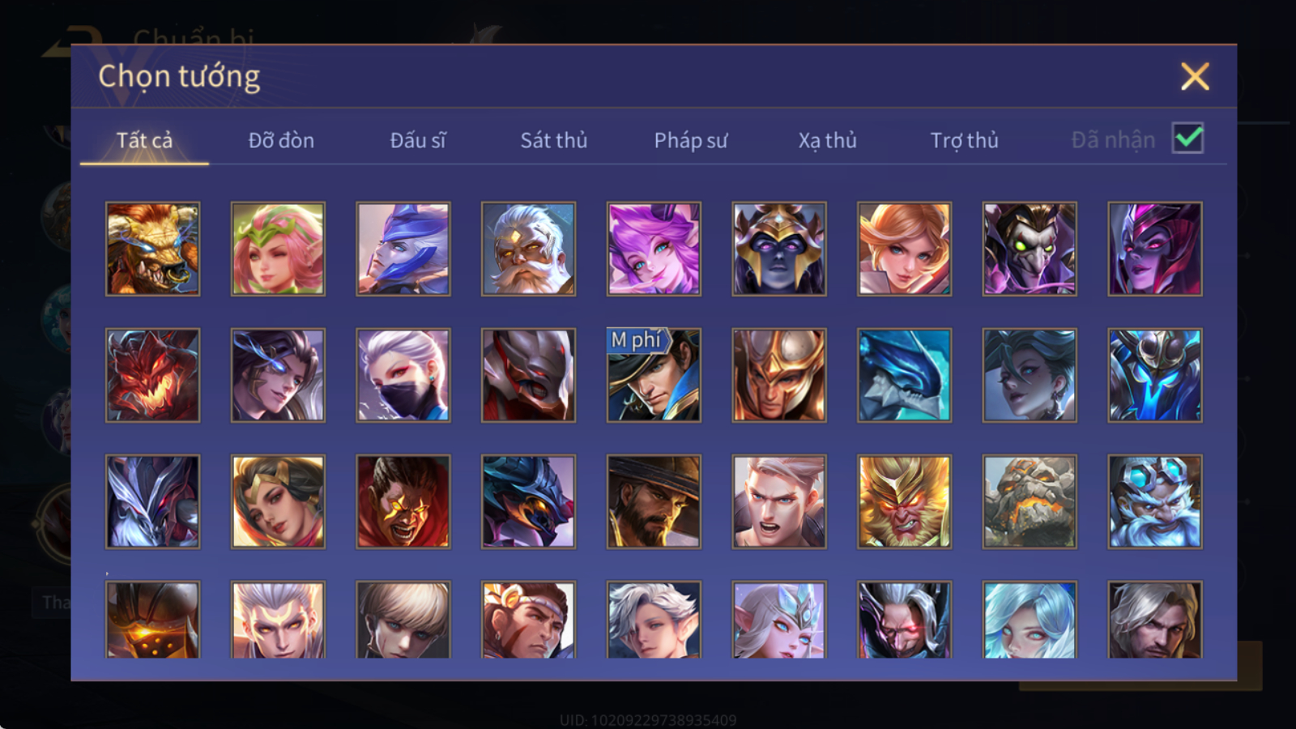Image resolution: width=1296 pixels, height=729 pixels.
Task: Select the golden monkey king hero portrait
Action: point(904,501)
